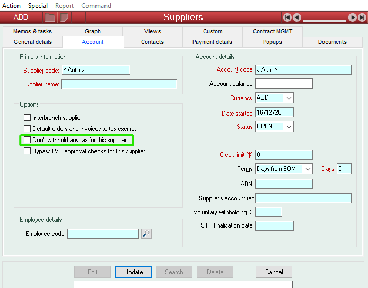Viewport: 368px width, 288px height.
Task: Click the note icon beside the folder
Action: tap(64, 18)
